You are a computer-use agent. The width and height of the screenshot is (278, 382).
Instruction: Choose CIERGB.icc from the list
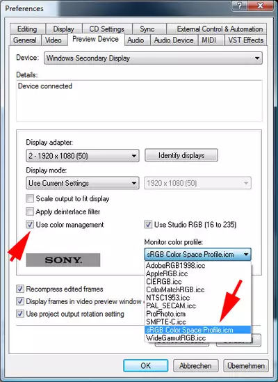tap(197, 281)
